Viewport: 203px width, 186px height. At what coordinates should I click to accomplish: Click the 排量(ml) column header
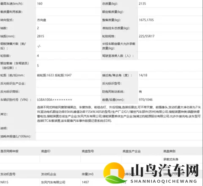(88, 174)
